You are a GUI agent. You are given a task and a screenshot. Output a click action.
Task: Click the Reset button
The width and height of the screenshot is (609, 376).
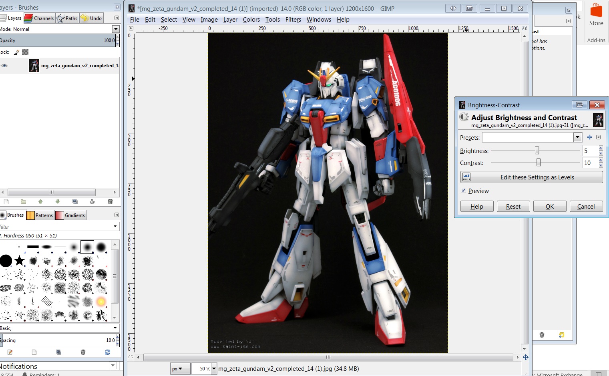coord(513,206)
